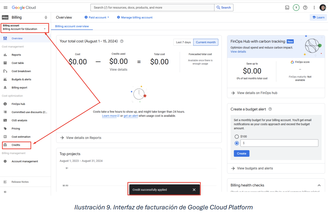Open the Billing account overview tab
This screenshot has height=217, width=330.
click(72, 27)
